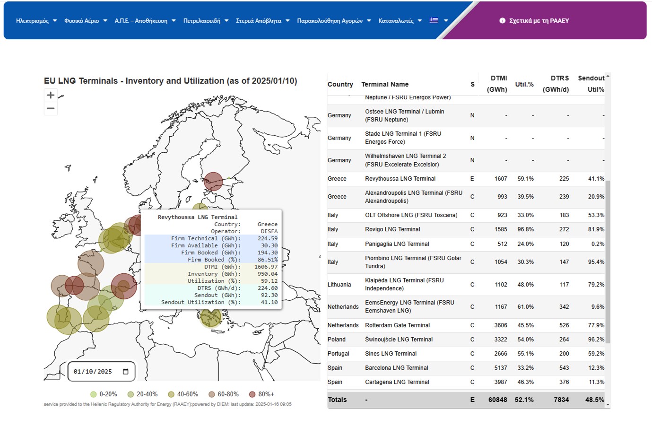Open the language selector dropdown arrow
The image size is (652, 427).
pyautogui.click(x=445, y=21)
